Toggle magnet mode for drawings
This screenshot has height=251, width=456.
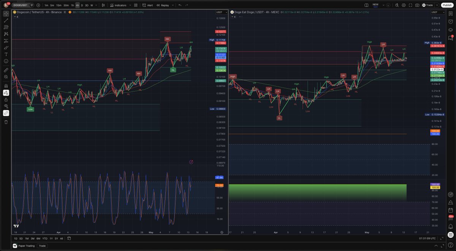coord(6,86)
